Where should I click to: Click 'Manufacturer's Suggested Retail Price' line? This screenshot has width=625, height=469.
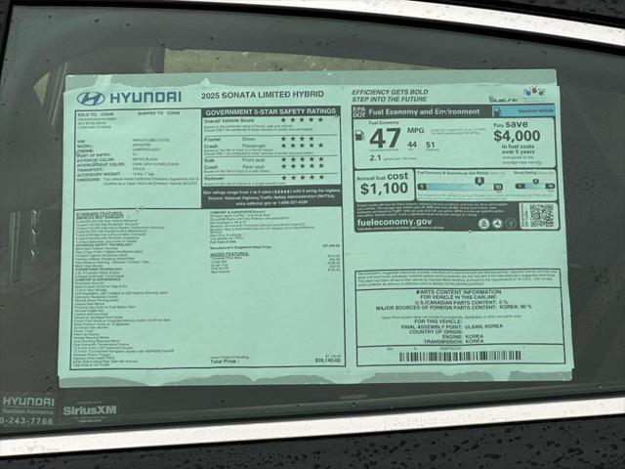(275, 247)
